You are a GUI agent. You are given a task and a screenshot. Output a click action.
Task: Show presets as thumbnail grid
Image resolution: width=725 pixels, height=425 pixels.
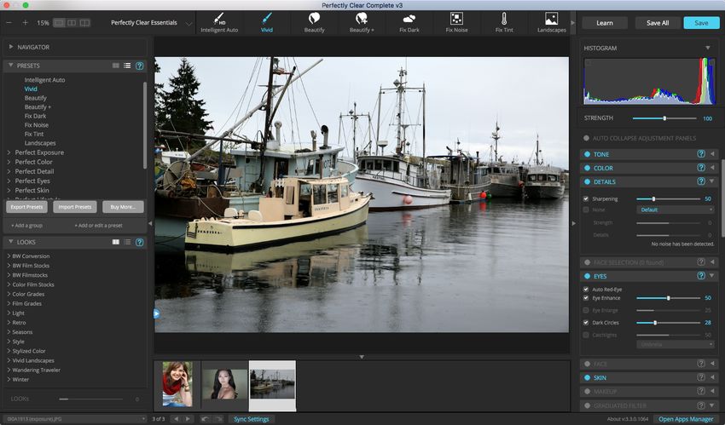click(x=116, y=66)
